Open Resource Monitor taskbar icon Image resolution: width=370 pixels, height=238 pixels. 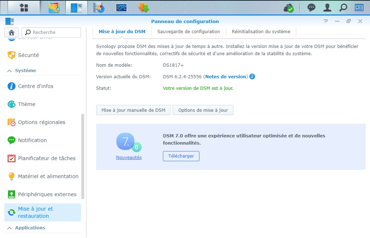point(121,8)
